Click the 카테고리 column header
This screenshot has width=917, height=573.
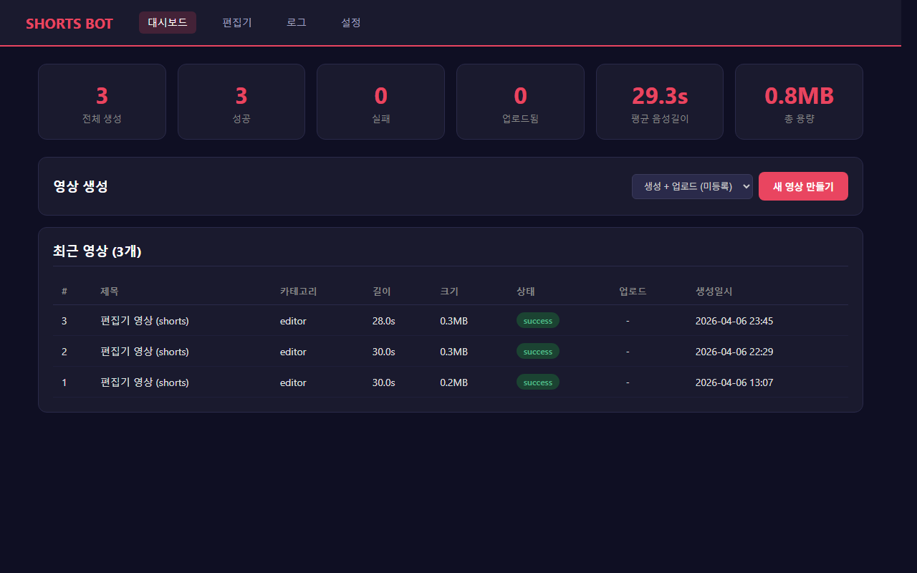(x=298, y=292)
